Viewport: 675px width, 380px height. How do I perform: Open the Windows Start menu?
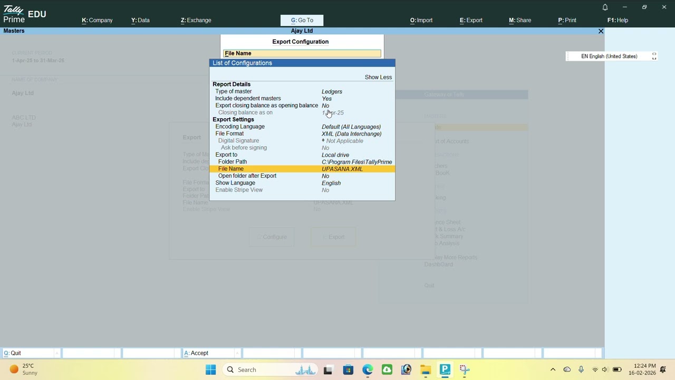tap(210, 369)
